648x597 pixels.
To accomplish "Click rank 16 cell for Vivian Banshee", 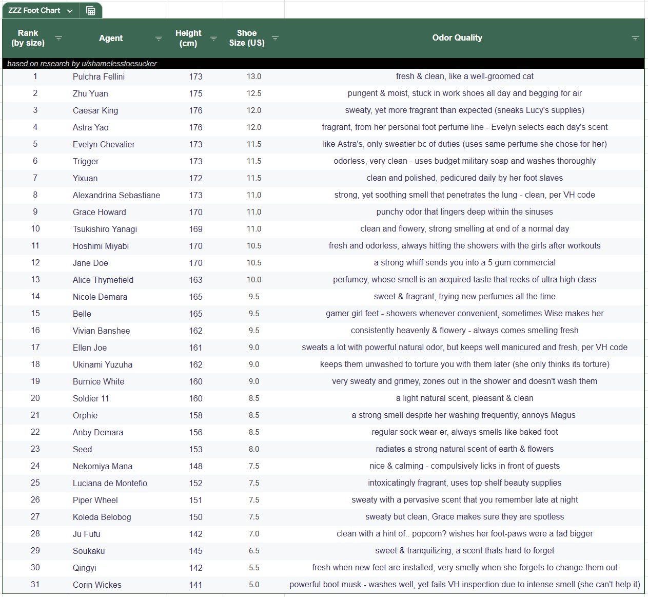I will click(x=35, y=331).
